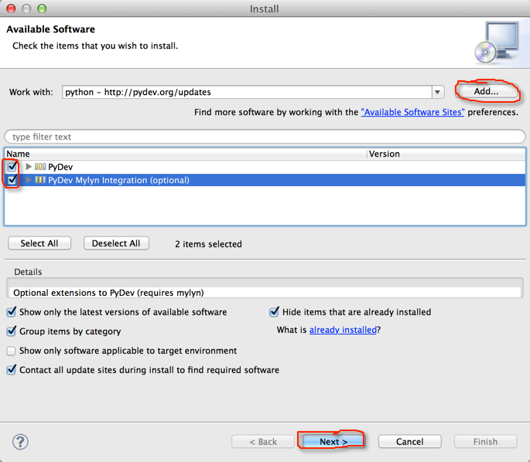Click the red close window button

pos(11,8)
